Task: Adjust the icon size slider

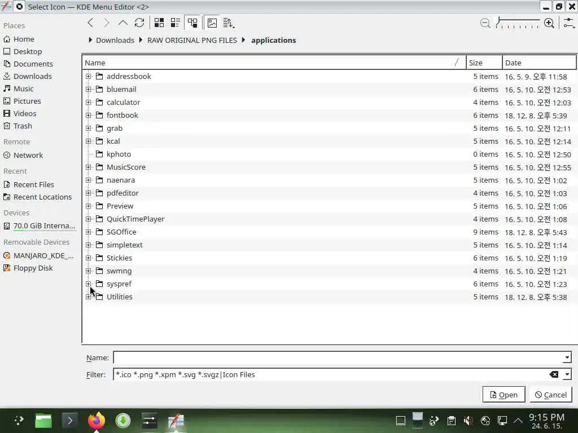Action: coord(518,23)
